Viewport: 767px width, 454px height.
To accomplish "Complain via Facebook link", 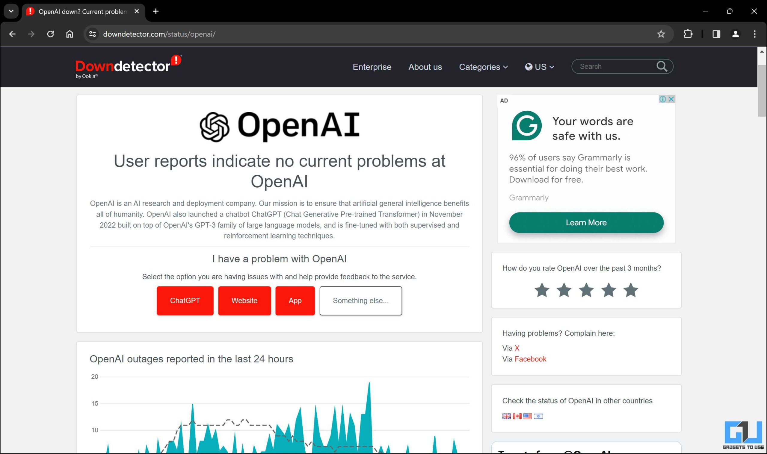I will coord(530,359).
